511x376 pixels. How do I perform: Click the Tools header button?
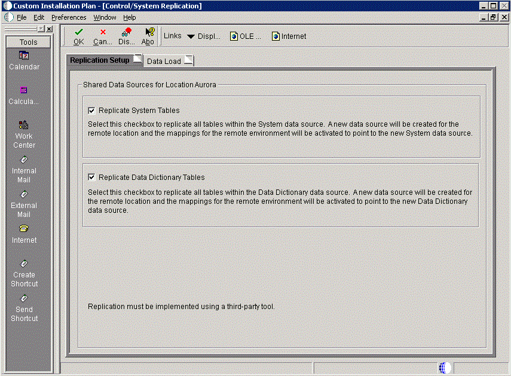[x=28, y=42]
